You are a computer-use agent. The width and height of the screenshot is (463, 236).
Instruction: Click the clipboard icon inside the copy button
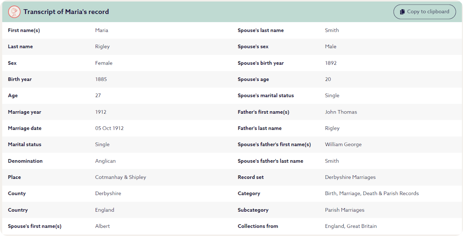[x=402, y=12]
